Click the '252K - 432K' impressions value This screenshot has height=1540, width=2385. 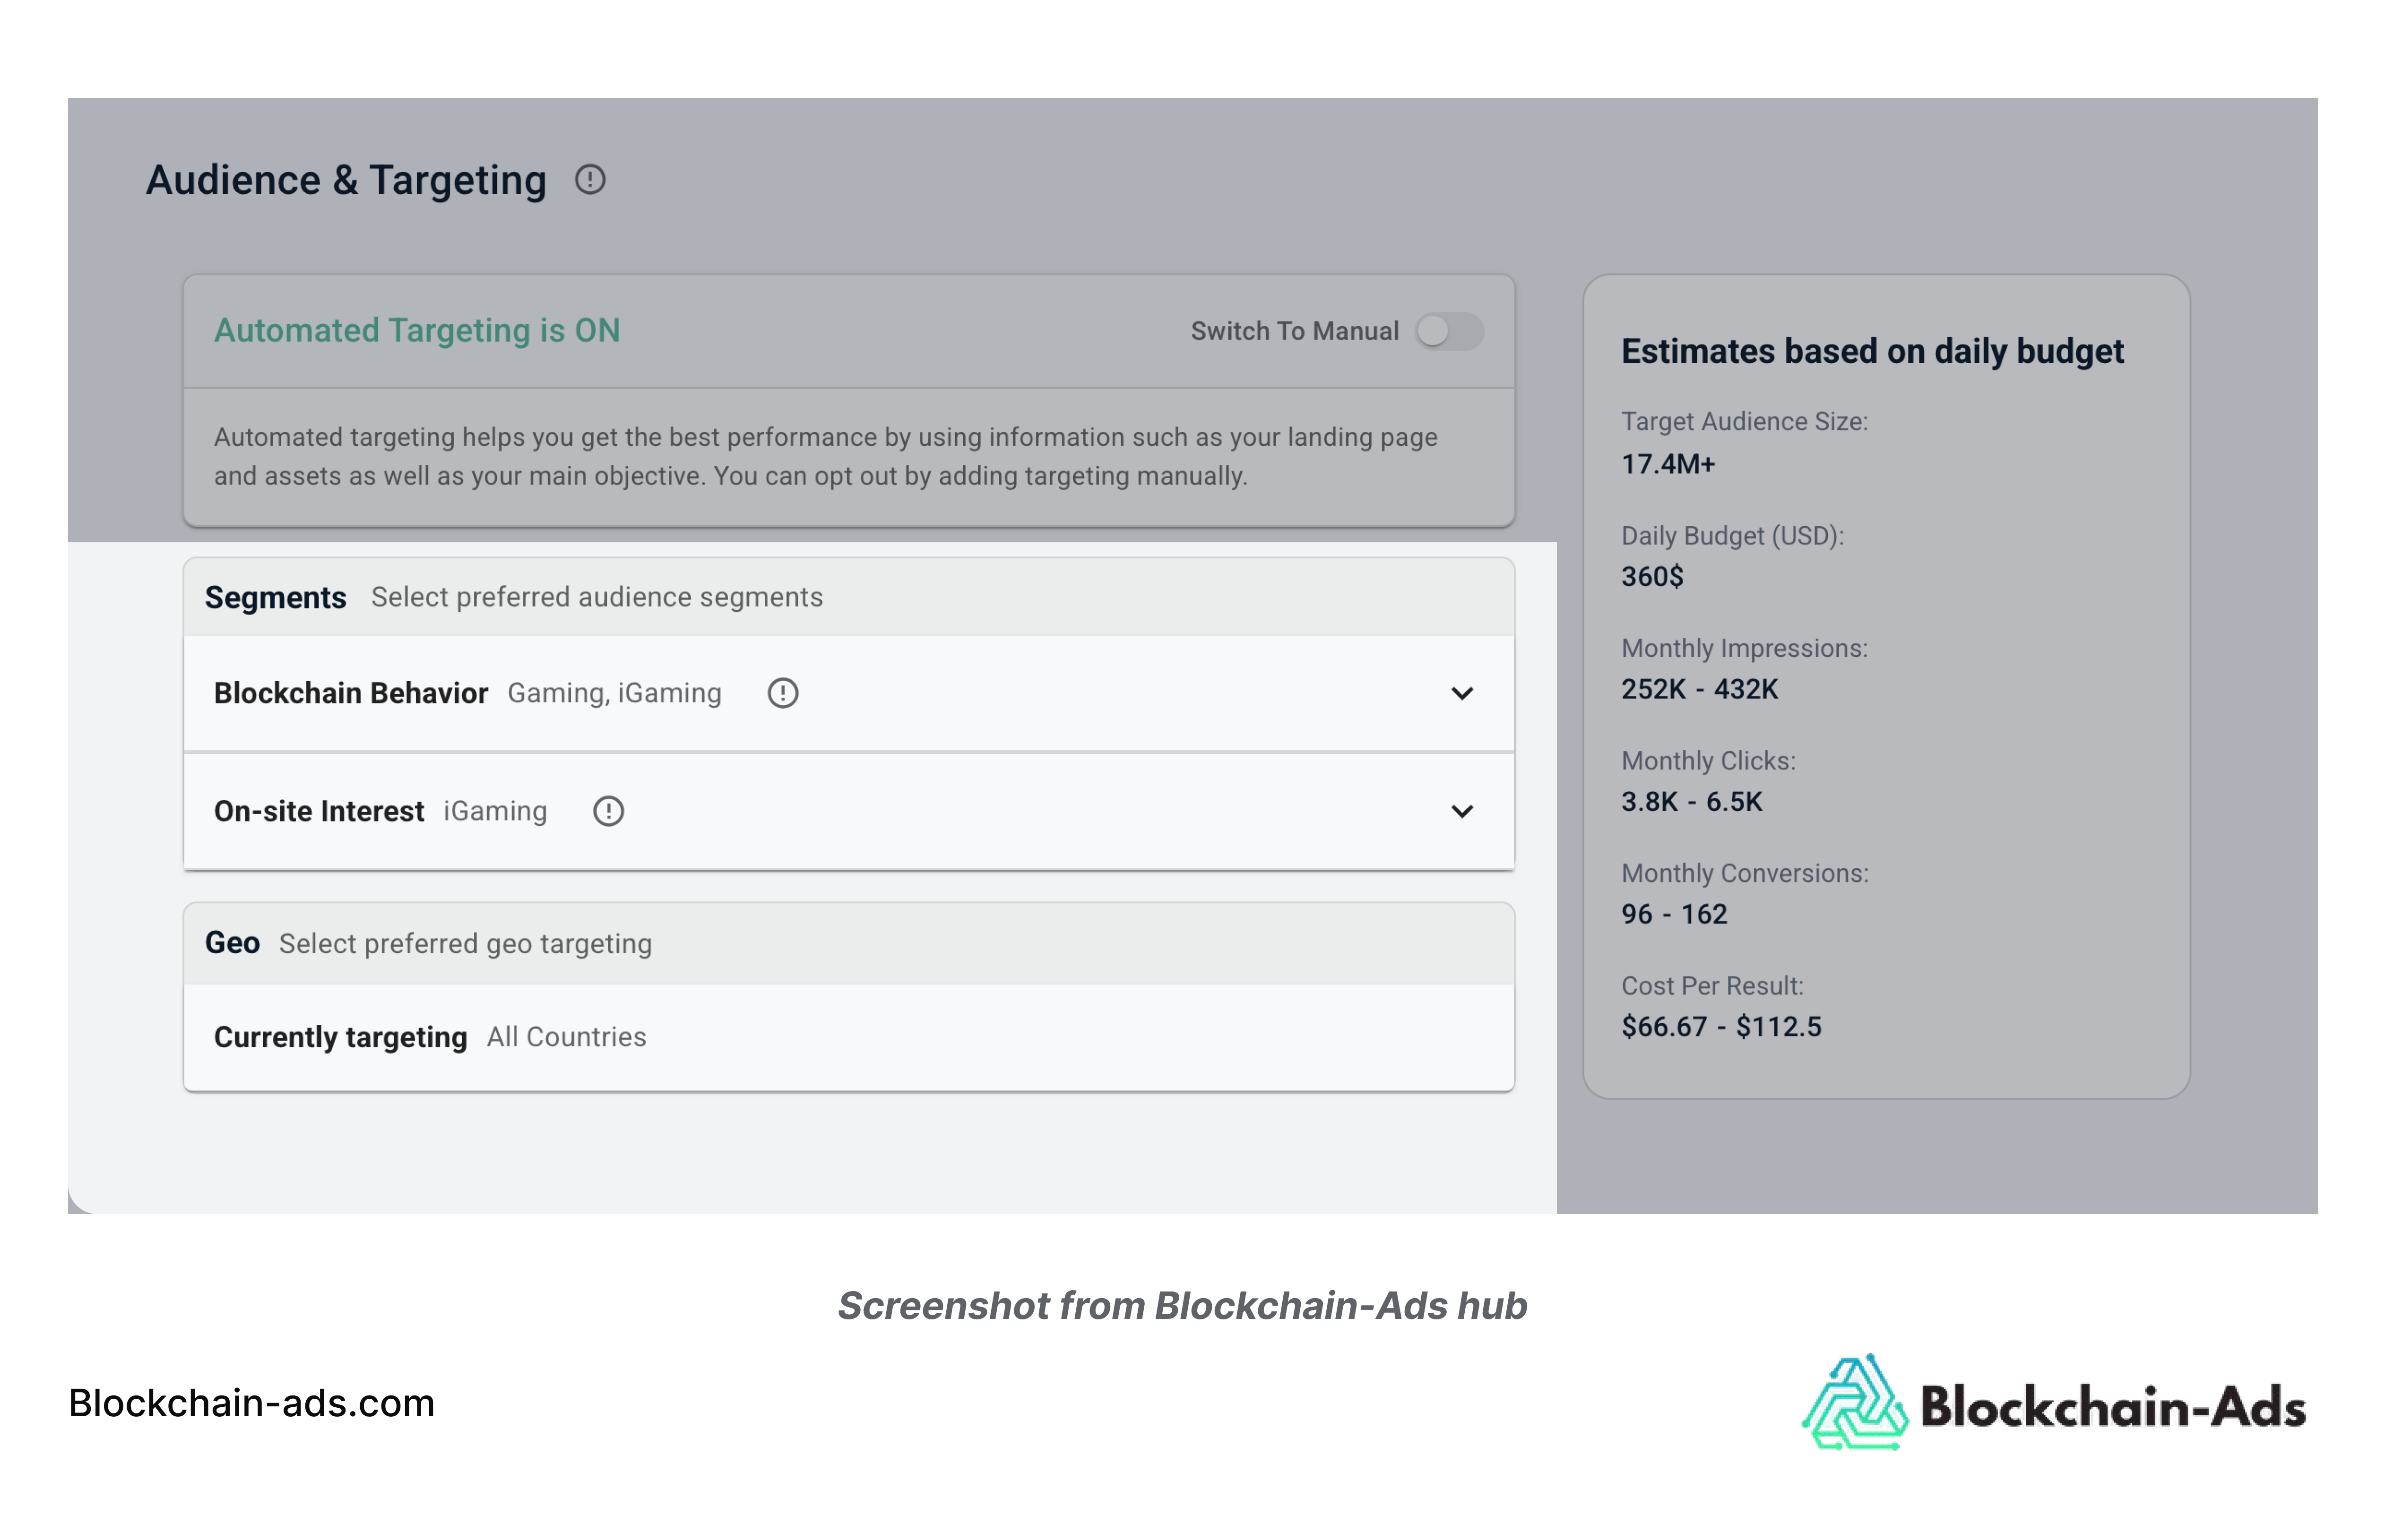[1700, 689]
